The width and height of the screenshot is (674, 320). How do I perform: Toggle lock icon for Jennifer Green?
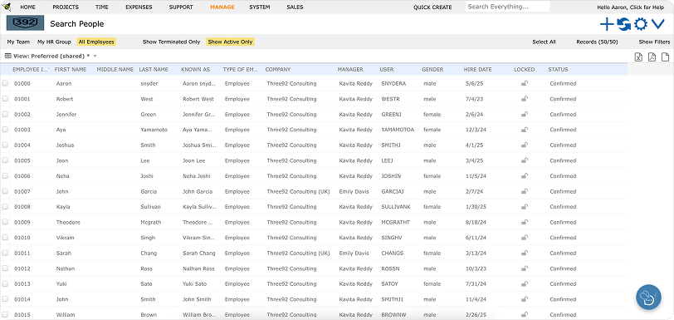pyautogui.click(x=525, y=115)
